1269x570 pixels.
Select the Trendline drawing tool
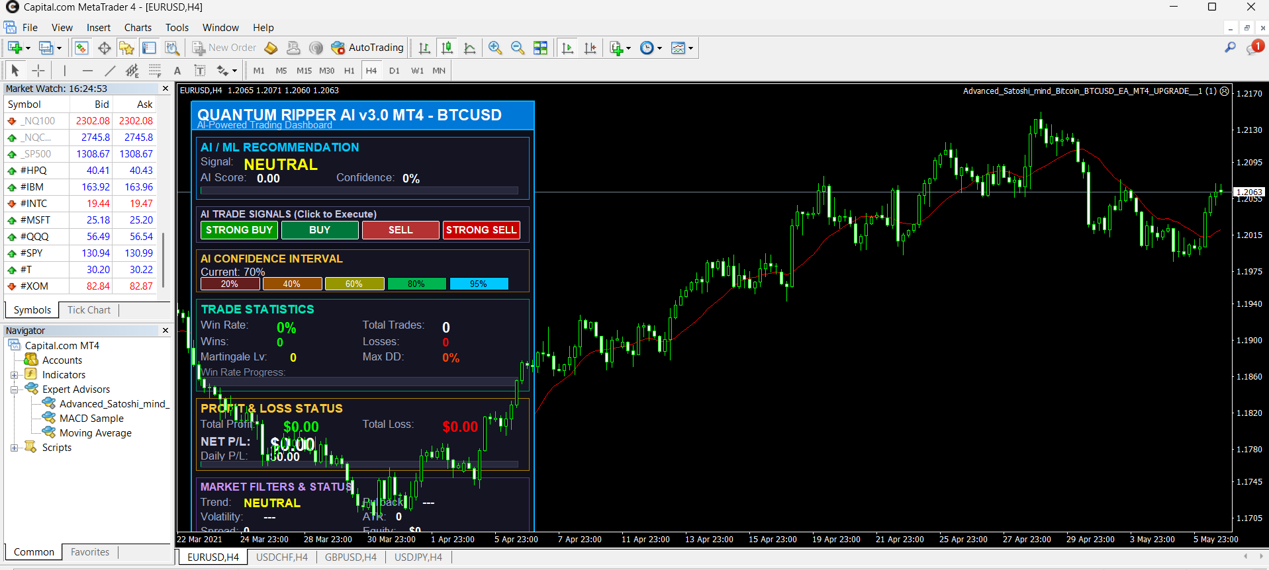click(110, 70)
